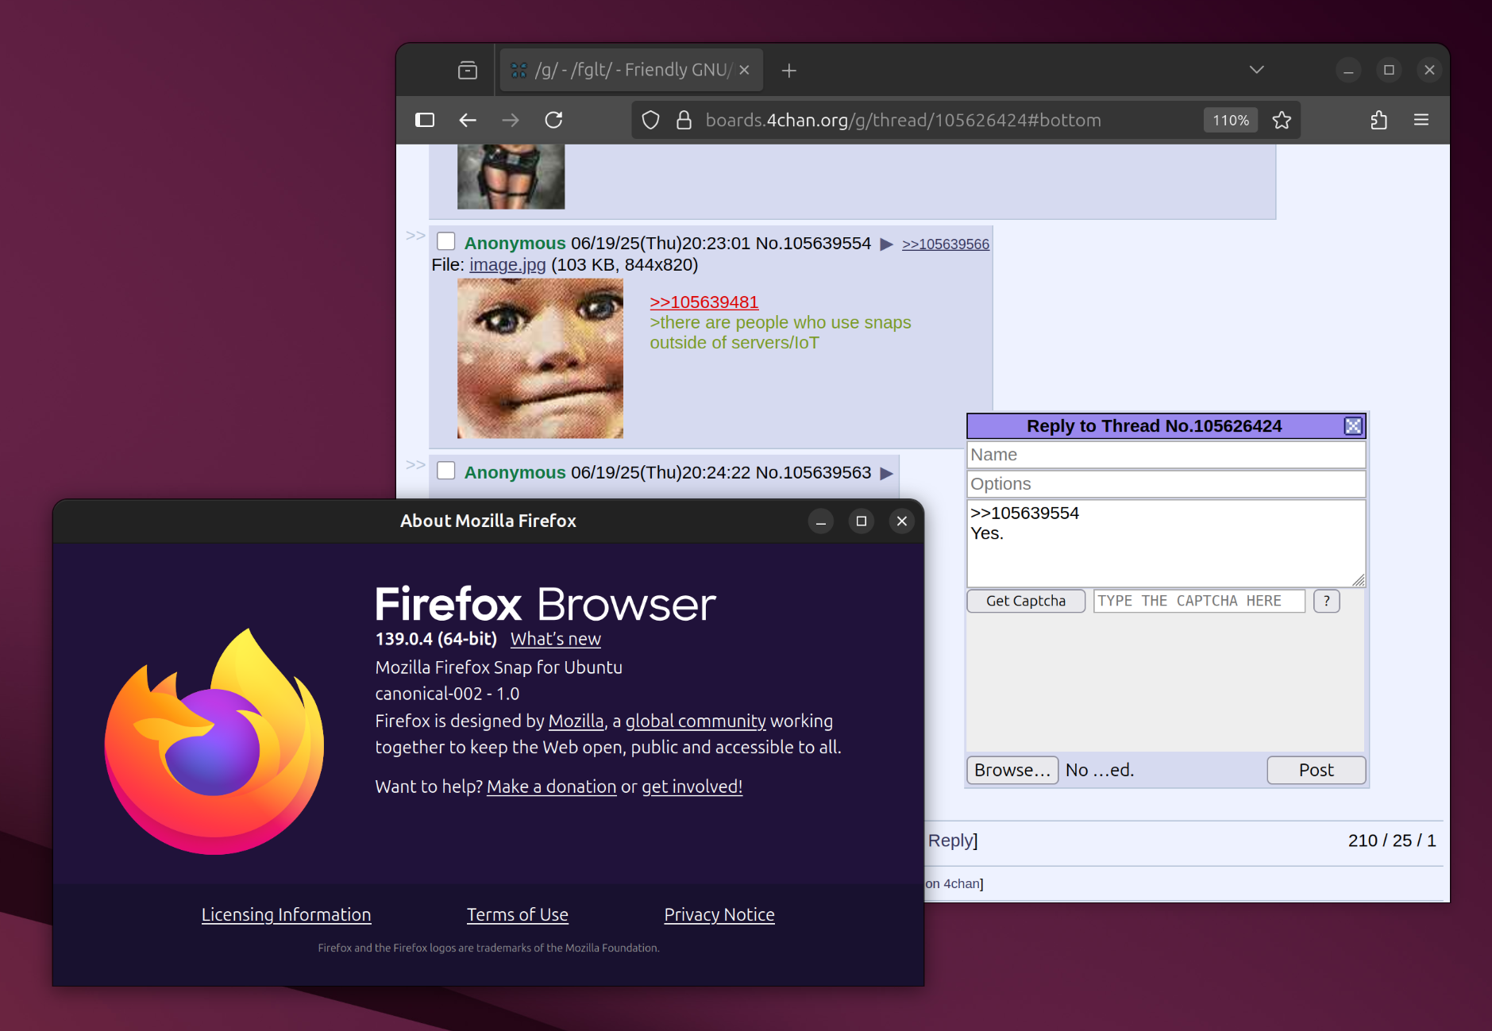Open post menu arrow for No.105639563
The width and height of the screenshot is (1492, 1031).
886,474
